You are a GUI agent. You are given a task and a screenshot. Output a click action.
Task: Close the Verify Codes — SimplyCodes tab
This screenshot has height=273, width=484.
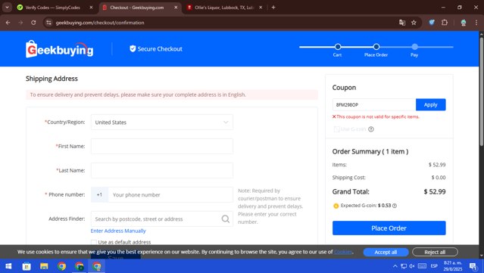(x=91, y=8)
